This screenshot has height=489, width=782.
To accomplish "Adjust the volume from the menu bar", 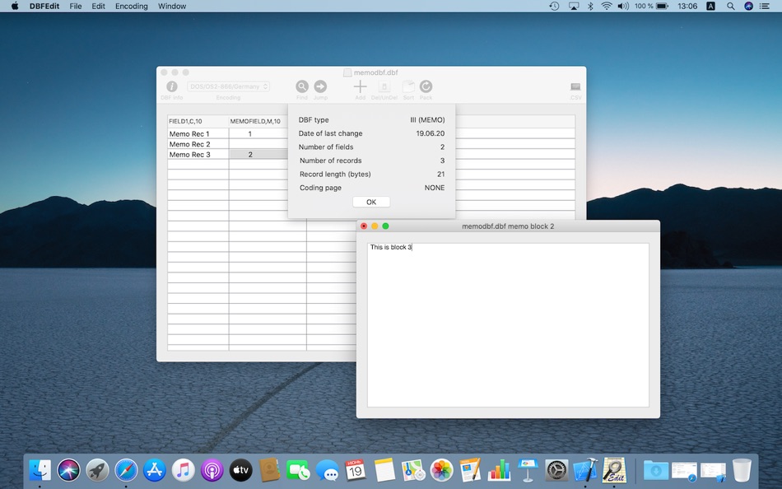I will tap(622, 6).
